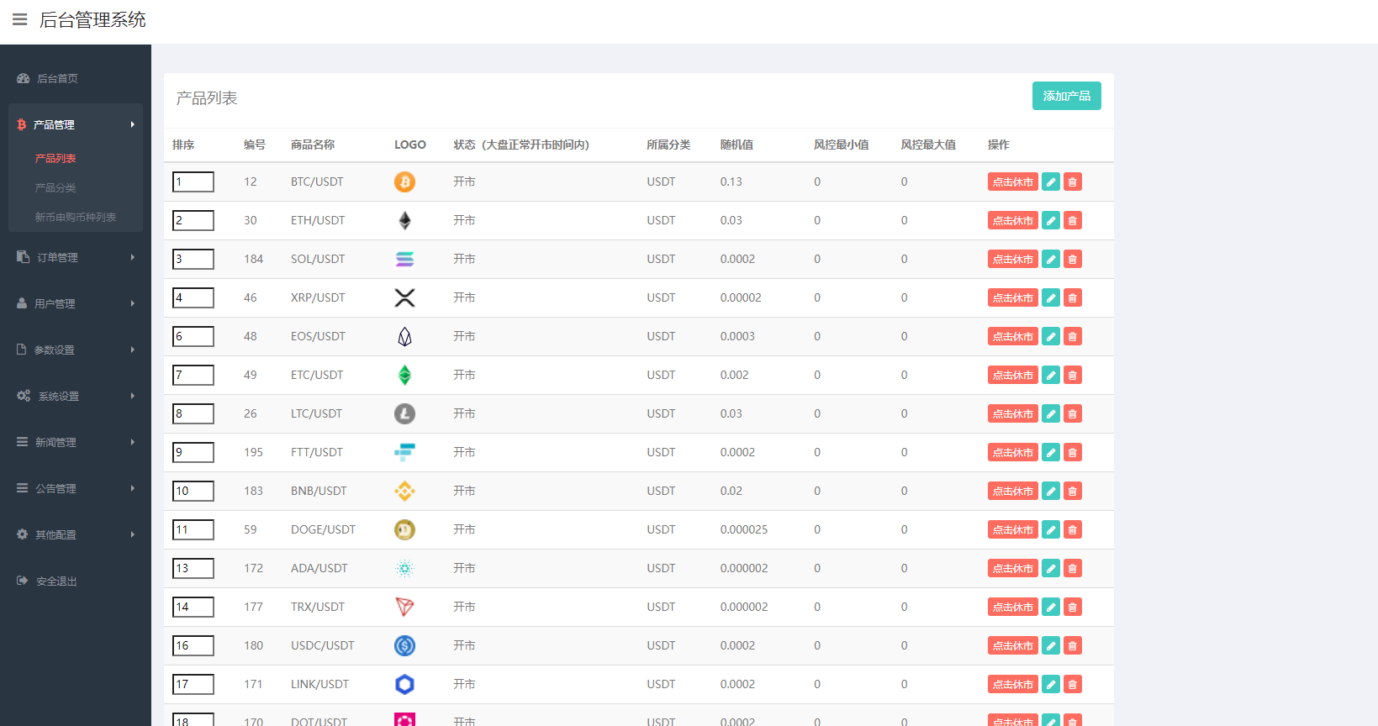Click the sort order field for ETC/USDT
Image resolution: width=1378 pixels, height=726 pixels.
pos(193,375)
